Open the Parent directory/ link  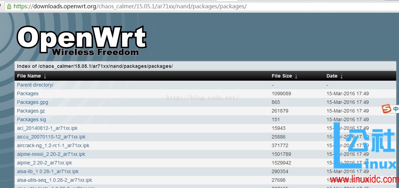coord(35,85)
